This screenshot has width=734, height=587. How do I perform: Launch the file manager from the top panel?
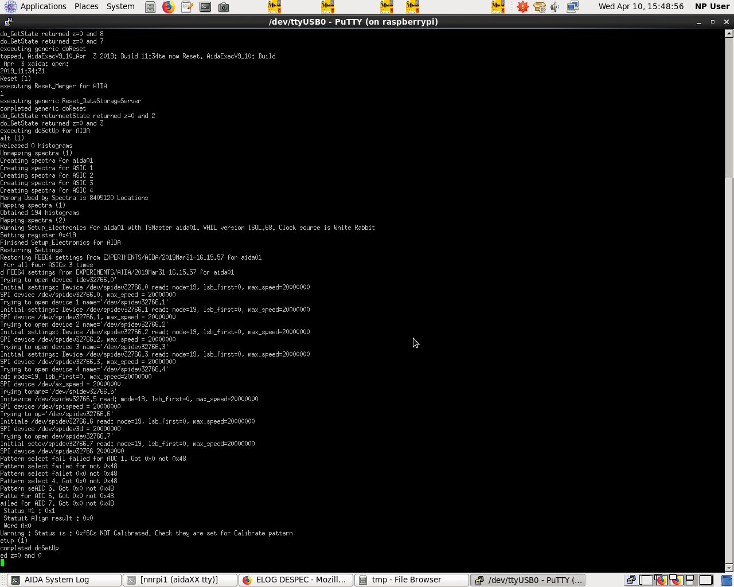point(150,7)
